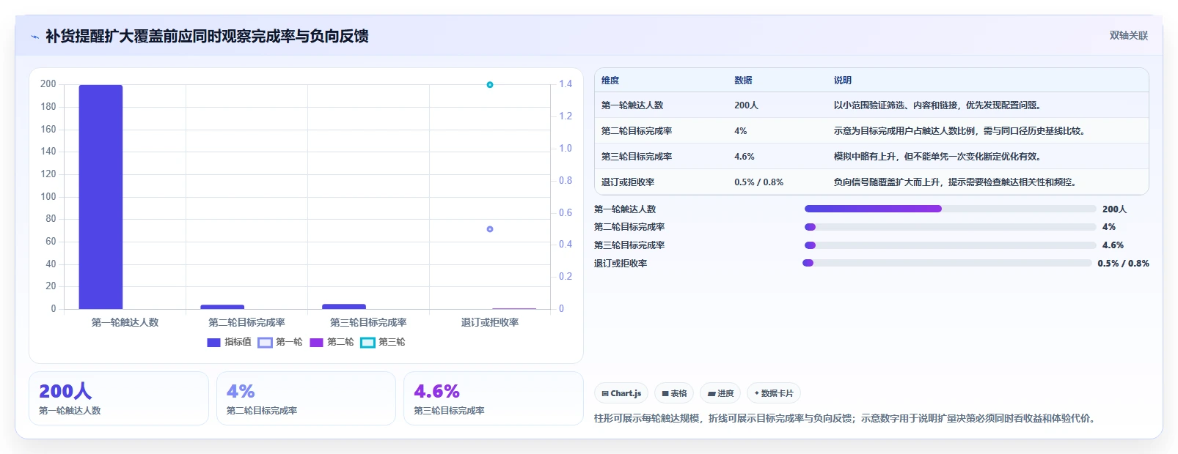The width and height of the screenshot is (1178, 454).
Task: Click the teal-outlined 第三轮 legend swatch
Action: pyautogui.click(x=367, y=343)
